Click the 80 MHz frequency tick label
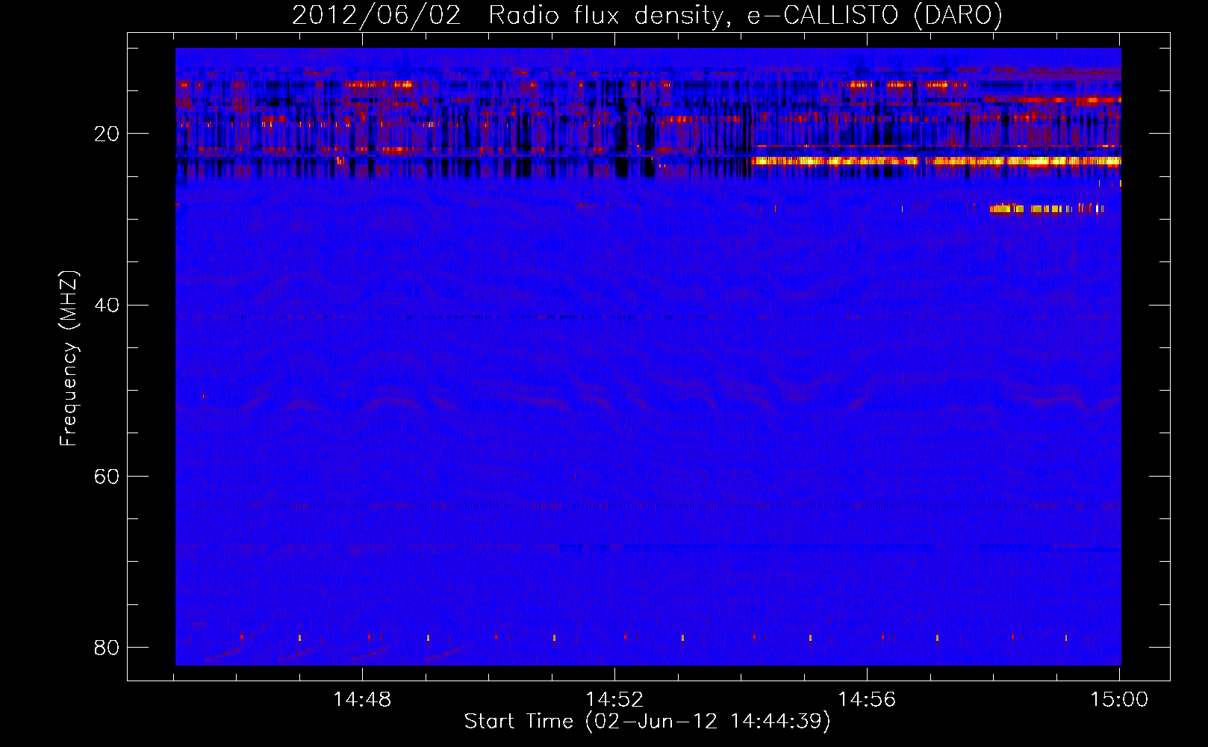The height and width of the screenshot is (747, 1208). pyautogui.click(x=107, y=648)
